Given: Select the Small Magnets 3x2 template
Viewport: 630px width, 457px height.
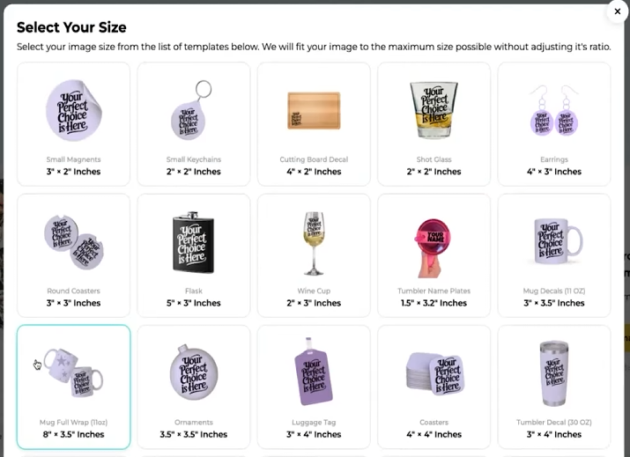Looking at the screenshot, I should point(74,124).
